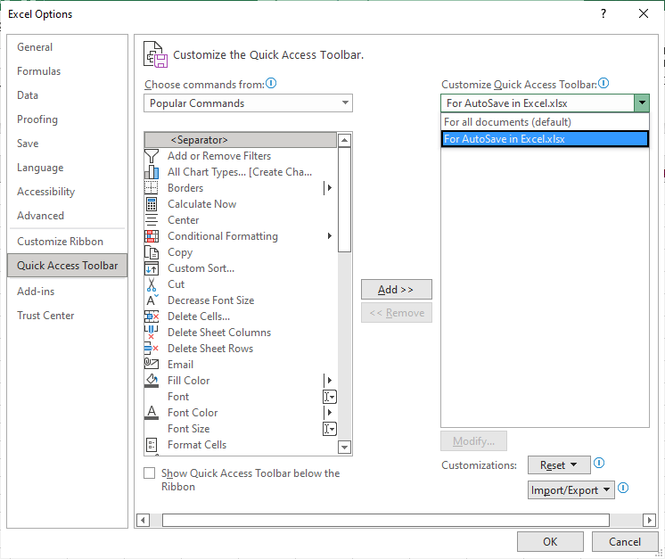Click the command list vertical scrollbar thumb
This screenshot has height=559, width=665.
(x=344, y=200)
